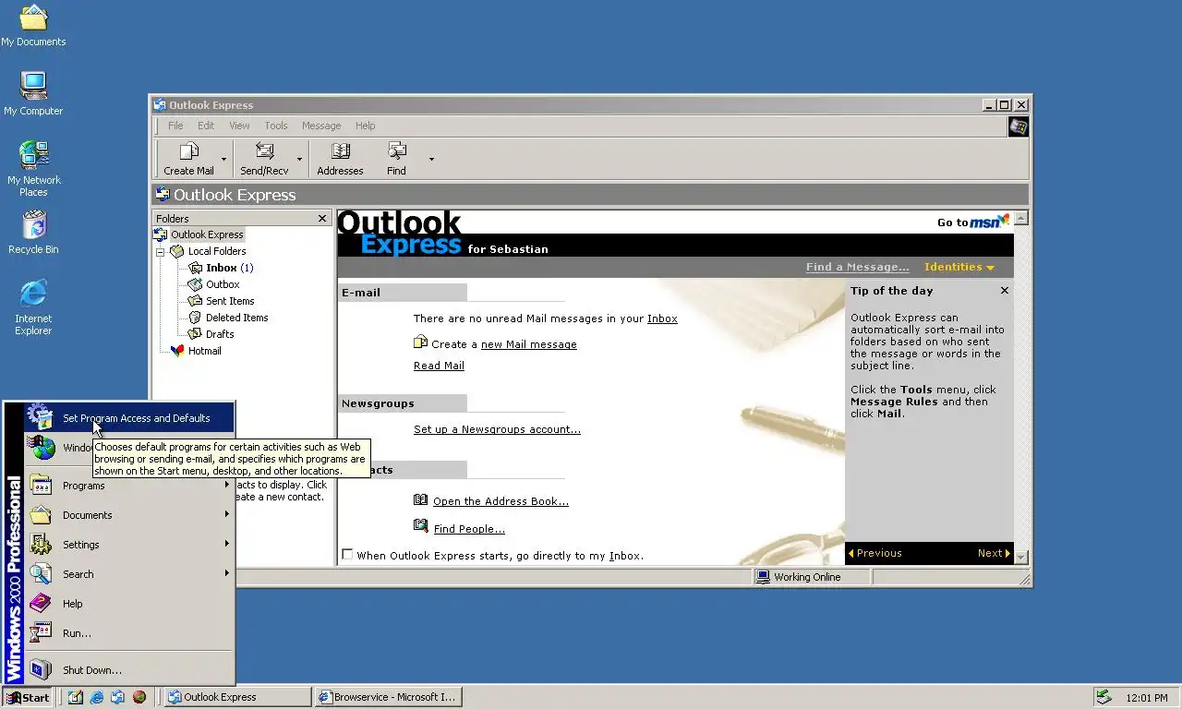Select the Recycle Bin desktop icon
The image size is (1182, 709).
coord(33,233)
